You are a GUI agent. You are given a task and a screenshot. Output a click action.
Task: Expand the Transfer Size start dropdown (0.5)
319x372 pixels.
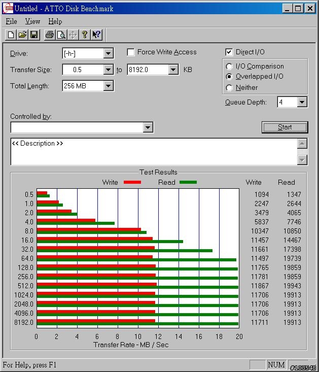pyautogui.click(x=108, y=70)
